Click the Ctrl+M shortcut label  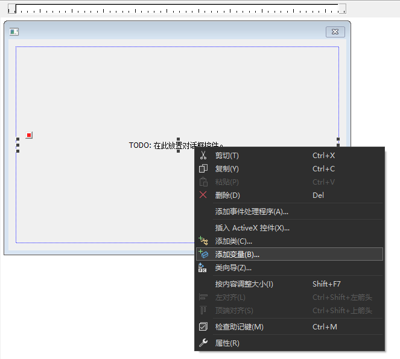[325, 327]
